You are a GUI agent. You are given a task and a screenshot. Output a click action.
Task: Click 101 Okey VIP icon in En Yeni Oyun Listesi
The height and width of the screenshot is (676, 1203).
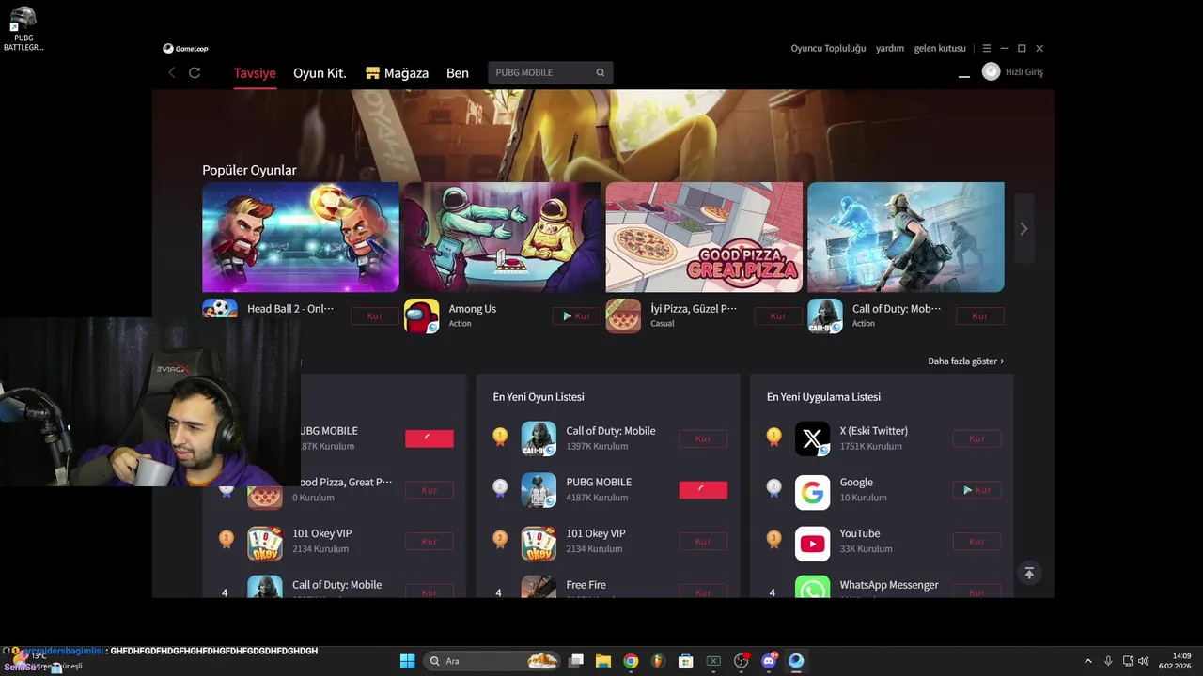(x=539, y=542)
